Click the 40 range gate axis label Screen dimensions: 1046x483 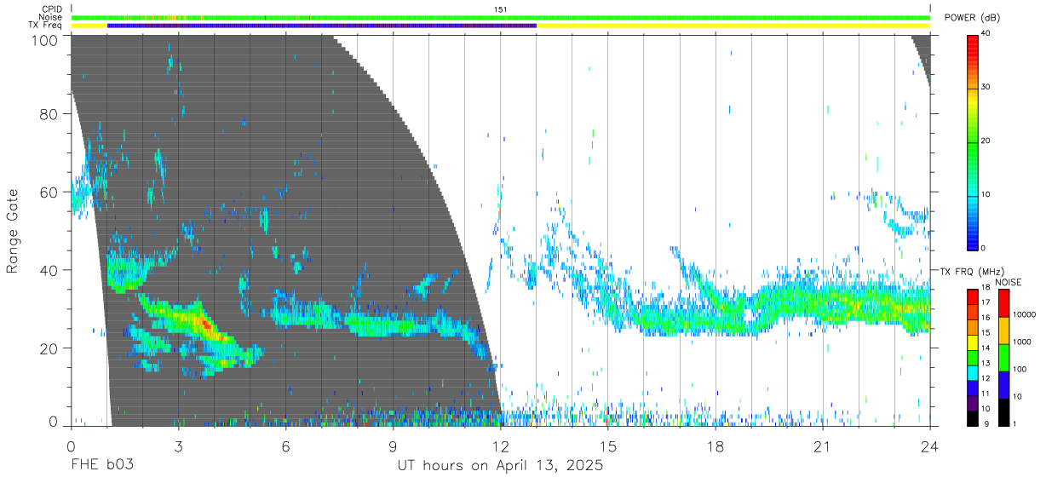pos(49,270)
